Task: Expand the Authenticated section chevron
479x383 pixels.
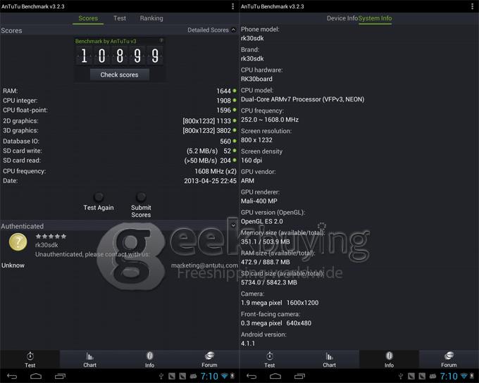Action: (233, 225)
